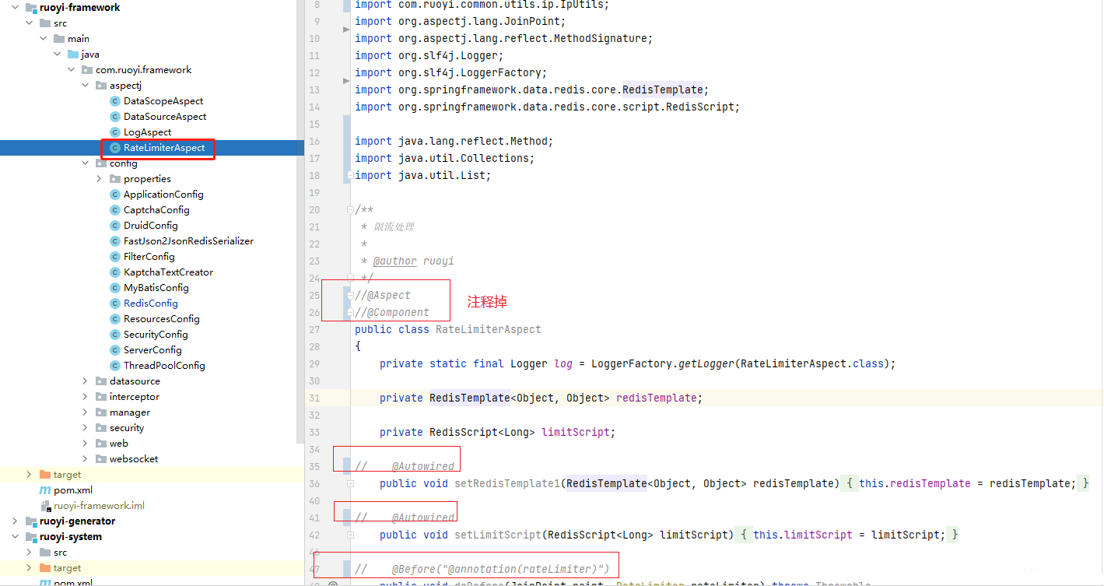This screenshot has width=1104, height=586.
Task: Click the class icon beside MyBatisConfig
Action: point(115,288)
